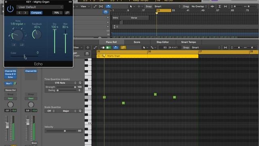
Task: Go to previous Echo preset
Action: click(19, 13)
